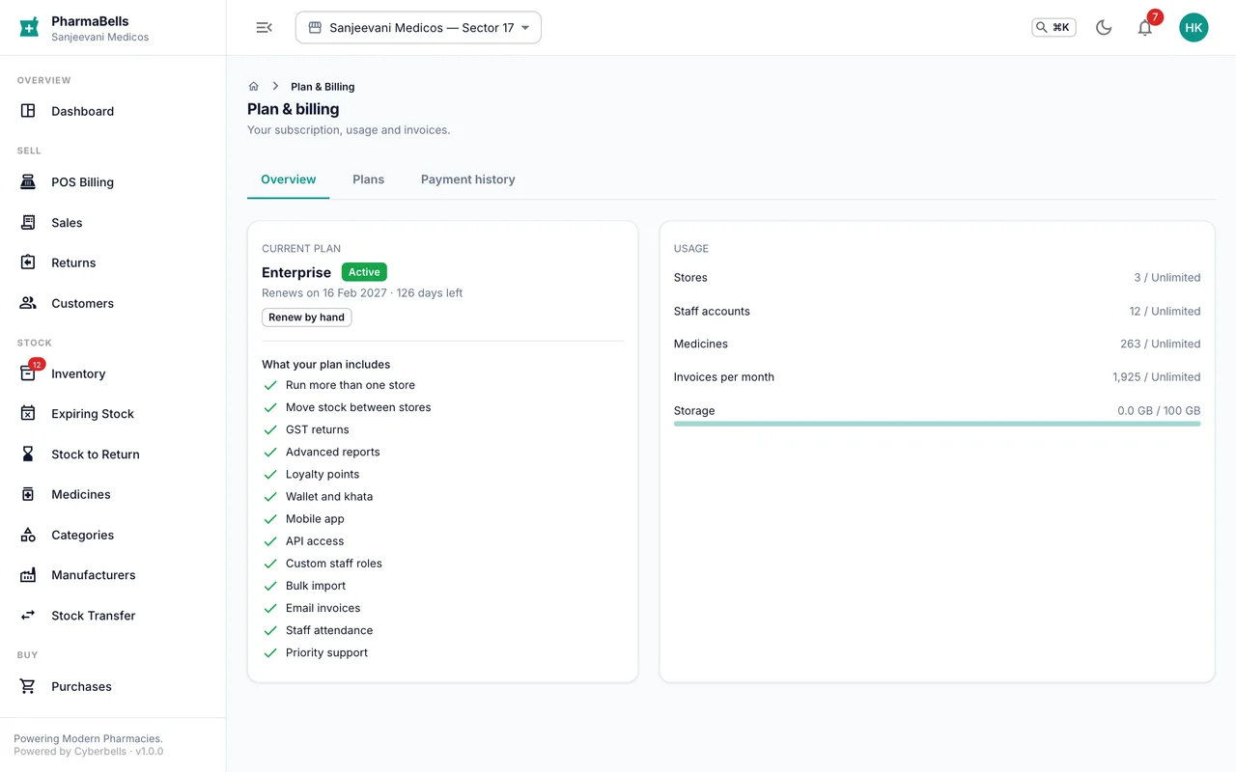Click the 'Priority support' plan feature
The width and height of the screenshot is (1236, 772).
[x=326, y=653]
